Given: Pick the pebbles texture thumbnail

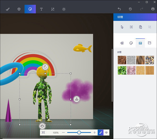Looking at the screenshot, I should click(150, 60).
